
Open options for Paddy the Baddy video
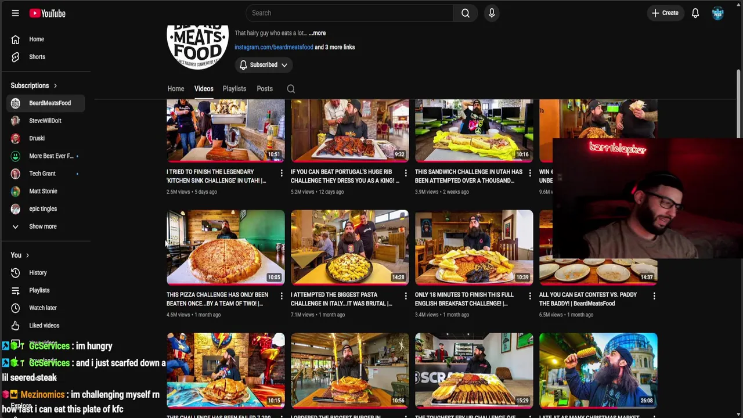pyautogui.click(x=654, y=296)
